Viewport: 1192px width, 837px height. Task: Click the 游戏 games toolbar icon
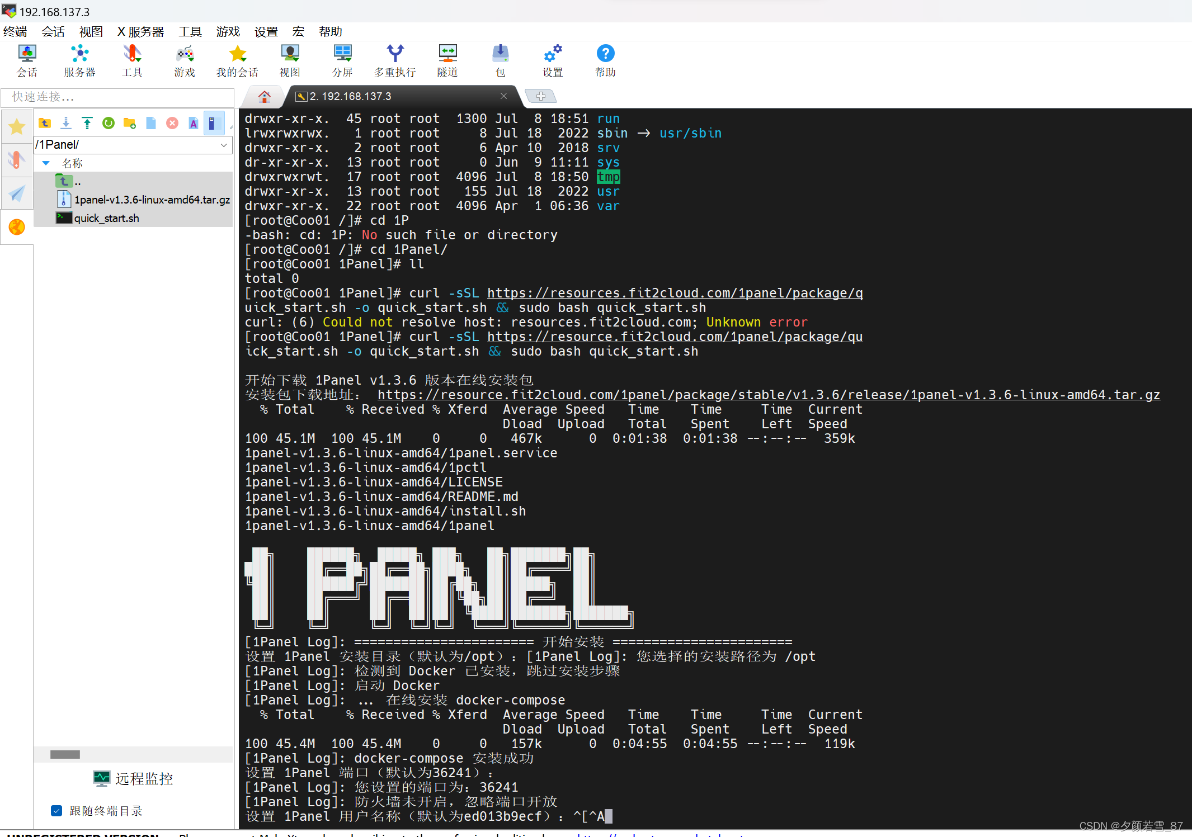[x=185, y=61]
